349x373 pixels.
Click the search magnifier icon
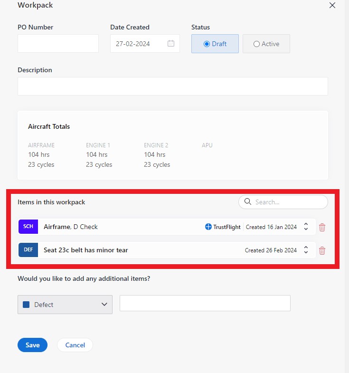pos(247,202)
